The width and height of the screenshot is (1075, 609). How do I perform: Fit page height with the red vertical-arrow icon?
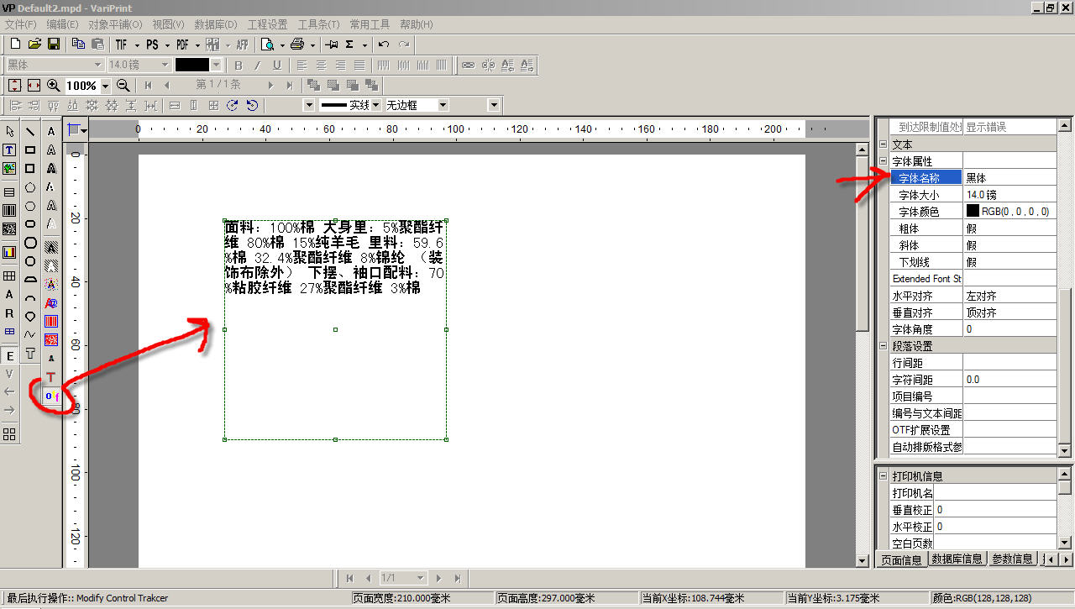15,85
